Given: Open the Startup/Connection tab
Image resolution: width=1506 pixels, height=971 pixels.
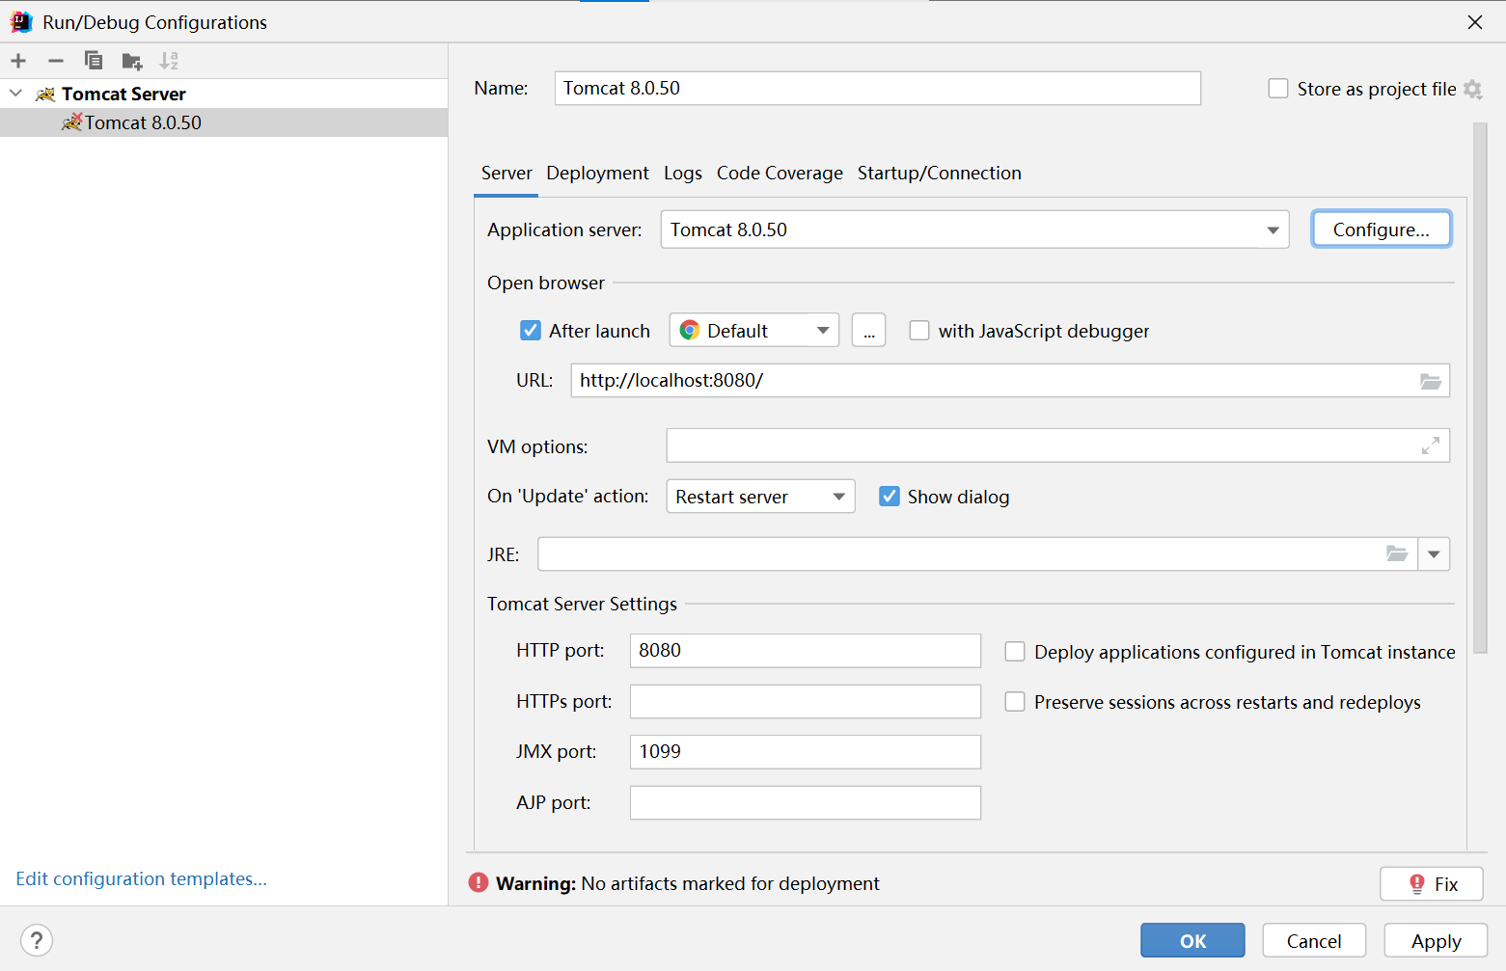Looking at the screenshot, I should 939,174.
